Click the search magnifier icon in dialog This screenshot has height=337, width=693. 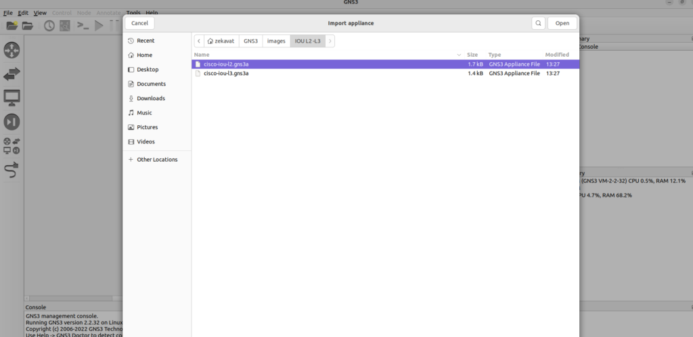point(538,23)
